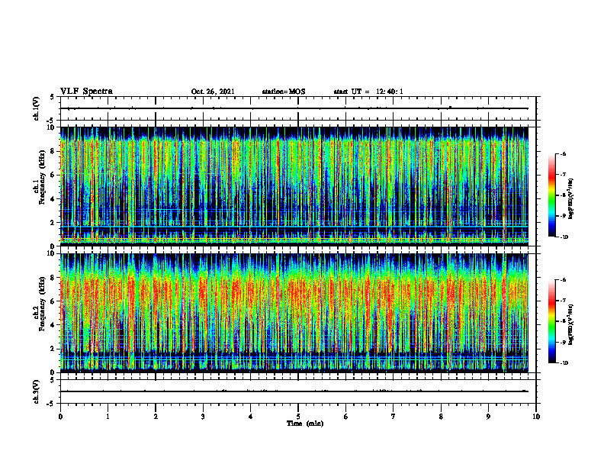Viewport: 604px width, 467px height.
Task: Click the "-6" tick on ch.2 color bar
Action: [562, 280]
